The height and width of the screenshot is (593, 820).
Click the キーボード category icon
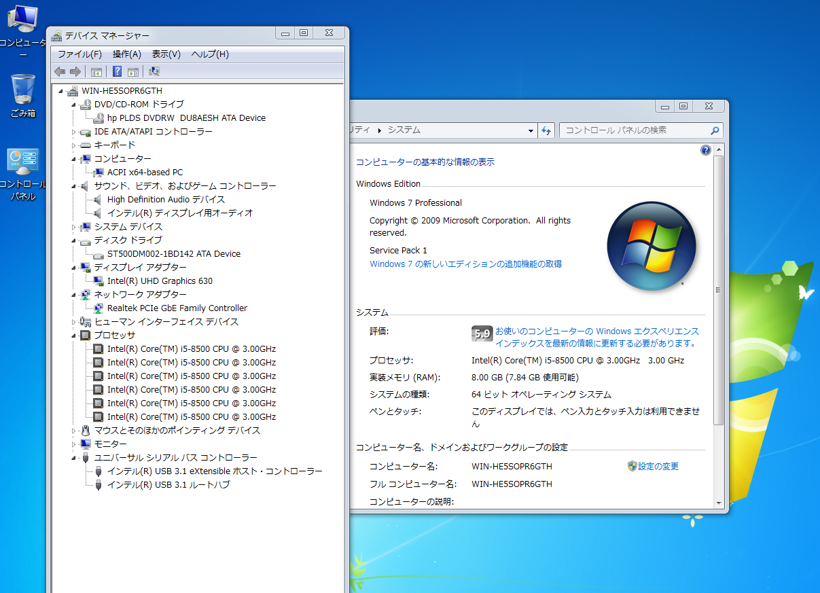[x=85, y=145]
